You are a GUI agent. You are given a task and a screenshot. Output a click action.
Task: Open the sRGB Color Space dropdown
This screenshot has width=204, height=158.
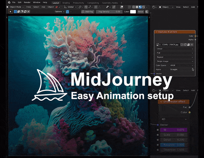coord(182,65)
